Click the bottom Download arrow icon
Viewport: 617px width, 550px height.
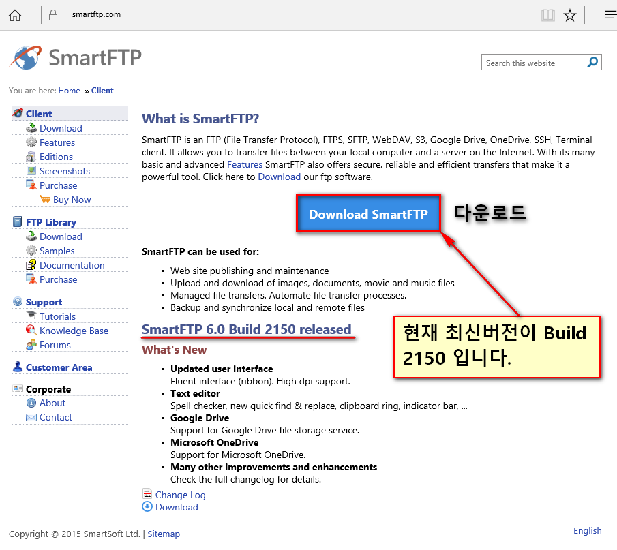tap(147, 507)
